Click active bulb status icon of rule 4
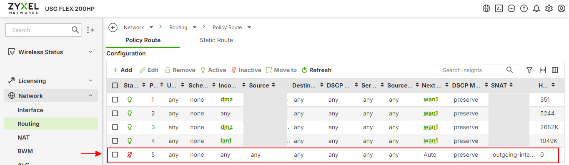The image size is (569, 165). pos(130,141)
